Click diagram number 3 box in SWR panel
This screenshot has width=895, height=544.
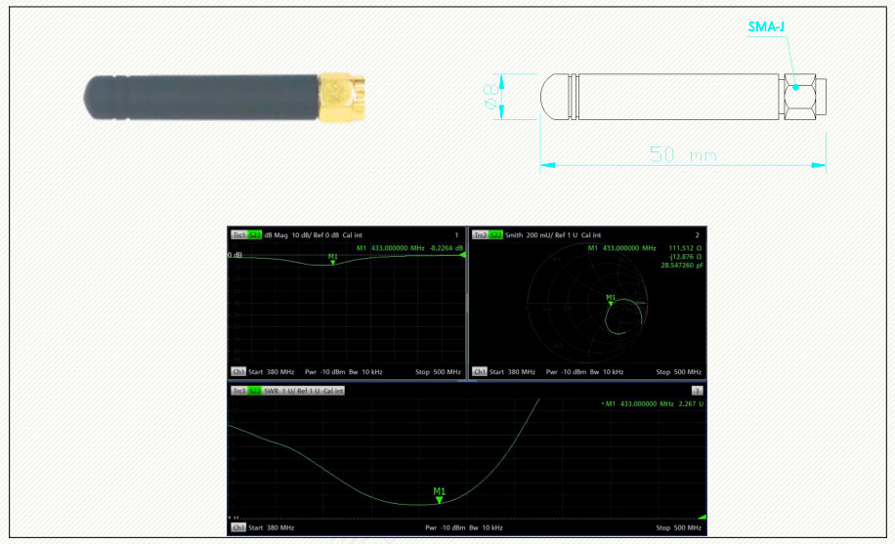pos(697,391)
